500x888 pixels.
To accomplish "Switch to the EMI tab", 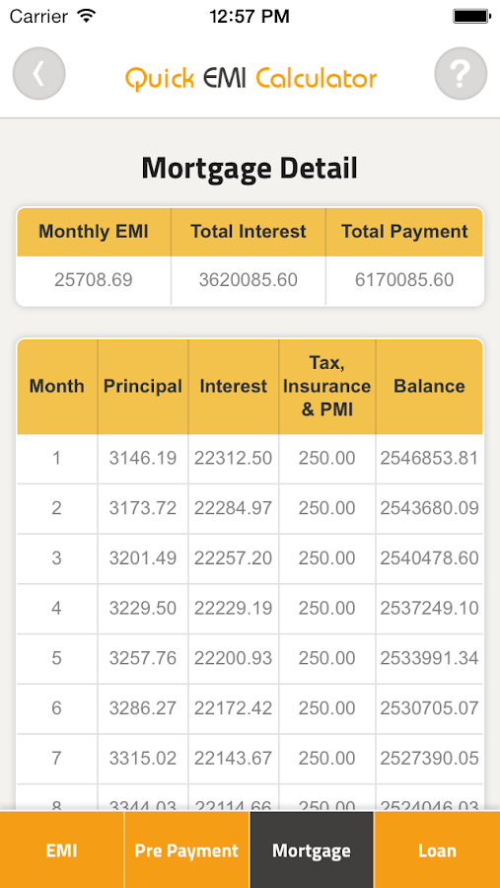I will pyautogui.click(x=62, y=851).
